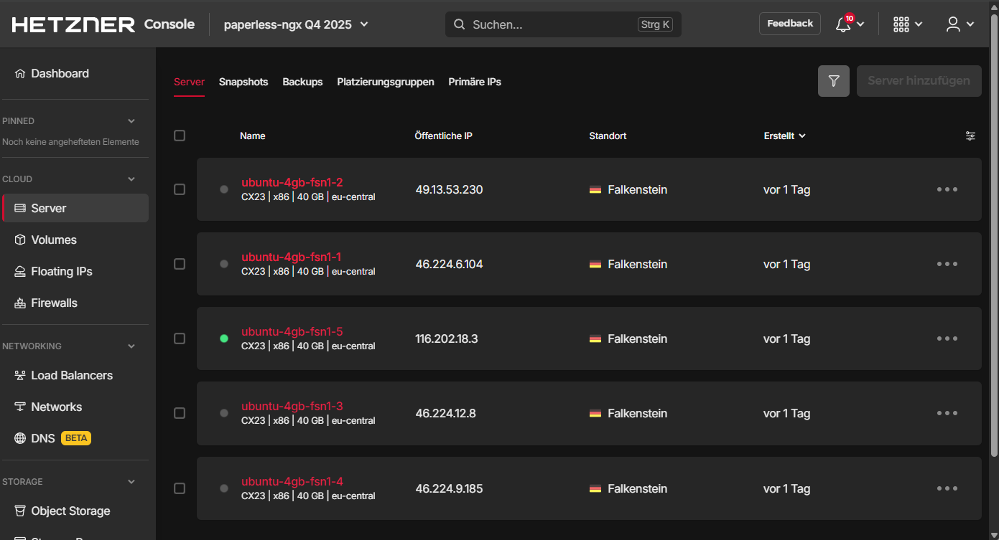Go to Firewalls in sidebar

pos(54,303)
